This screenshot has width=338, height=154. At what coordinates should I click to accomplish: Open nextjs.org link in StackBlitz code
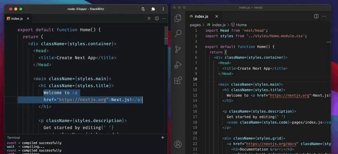coord(83,100)
